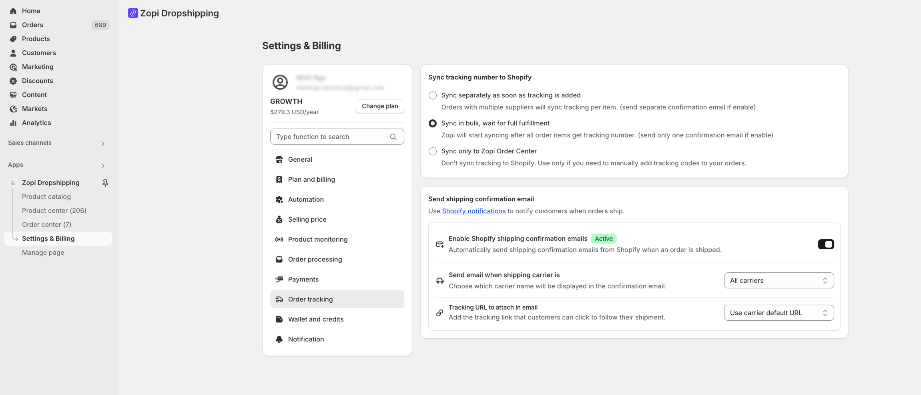
Task: Open the All carriers dropdown
Action: point(779,280)
